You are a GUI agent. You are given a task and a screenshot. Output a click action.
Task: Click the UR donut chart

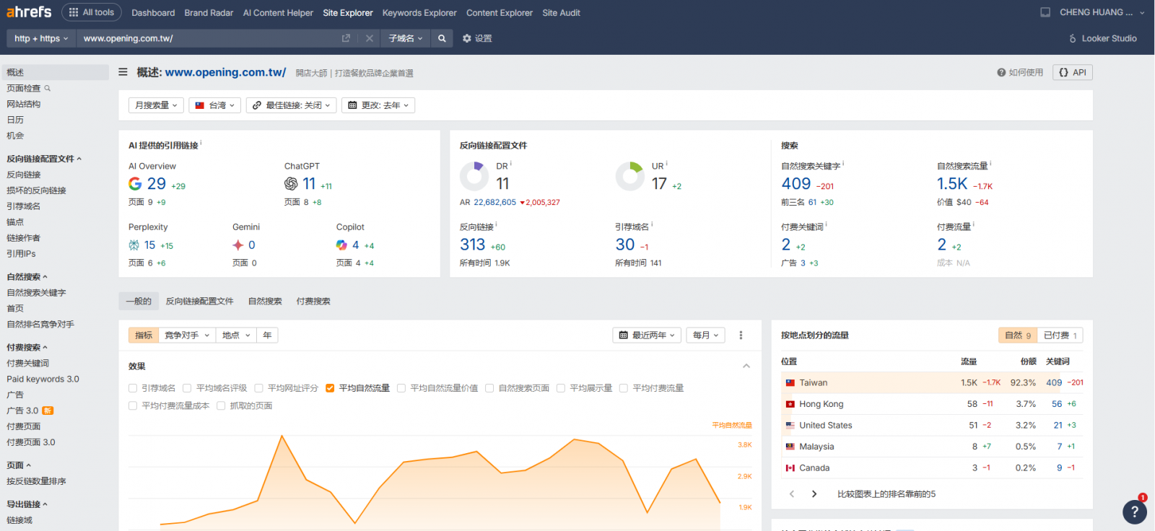tap(630, 176)
